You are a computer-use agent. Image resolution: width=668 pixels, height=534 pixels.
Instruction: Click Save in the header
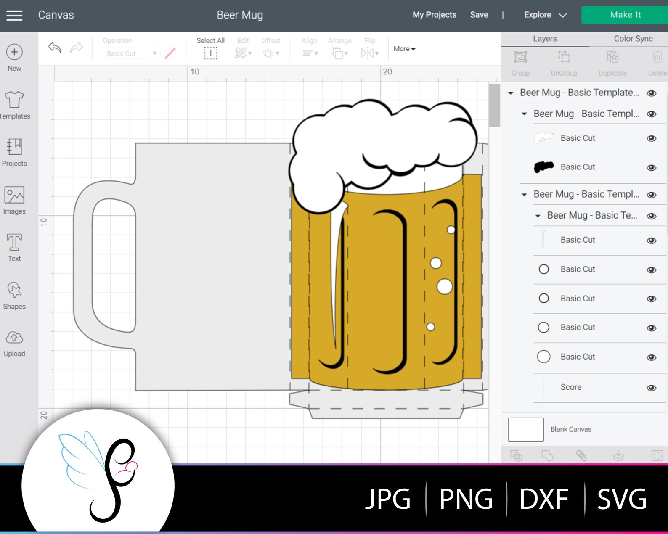tap(479, 15)
